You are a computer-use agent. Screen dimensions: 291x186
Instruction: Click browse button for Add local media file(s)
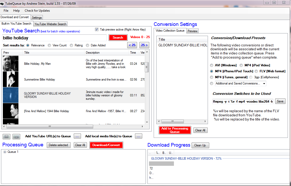(x=139, y=136)
